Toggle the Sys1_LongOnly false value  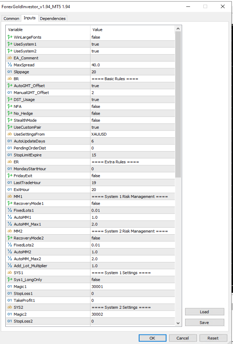[x=96, y=279]
